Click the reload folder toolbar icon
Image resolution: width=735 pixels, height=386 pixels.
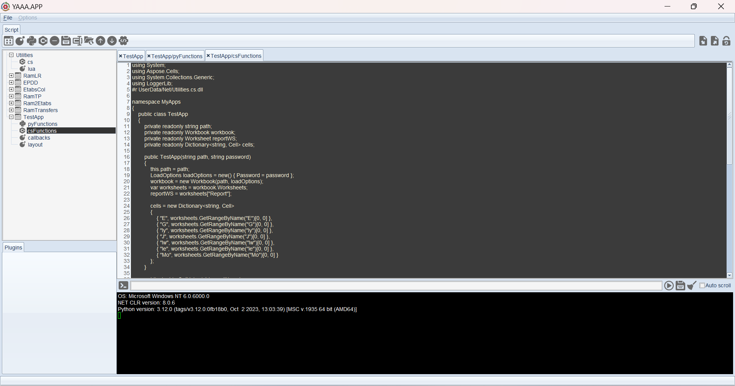click(x=89, y=41)
